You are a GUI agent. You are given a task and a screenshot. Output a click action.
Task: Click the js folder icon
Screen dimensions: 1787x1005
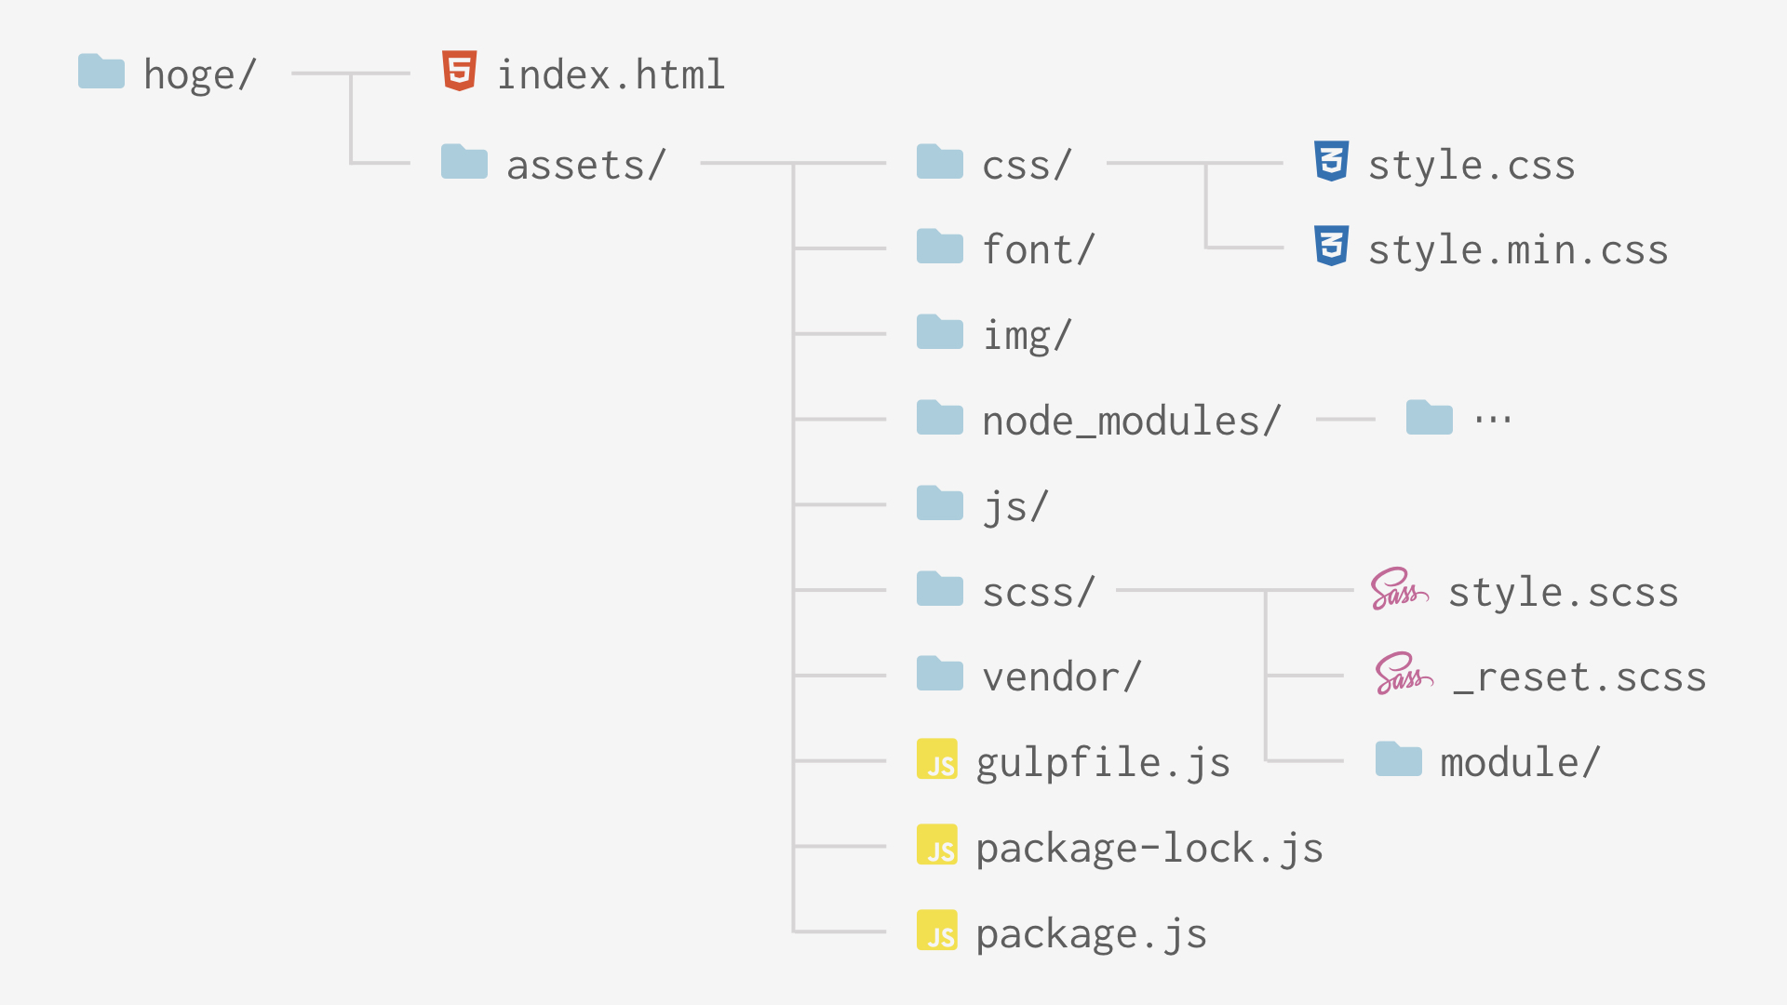[939, 503]
